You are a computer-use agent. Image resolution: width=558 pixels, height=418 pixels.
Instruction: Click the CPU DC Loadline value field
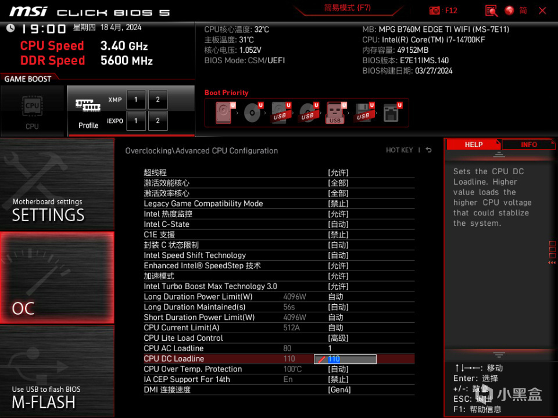pos(345,359)
